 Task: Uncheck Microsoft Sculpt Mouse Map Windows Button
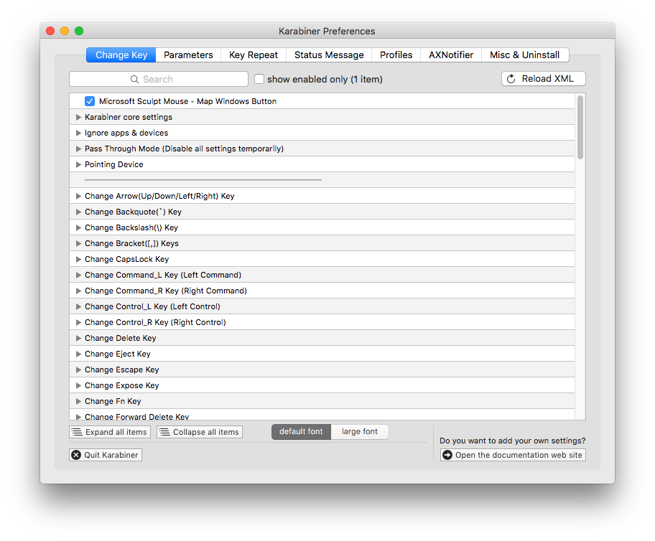[90, 101]
